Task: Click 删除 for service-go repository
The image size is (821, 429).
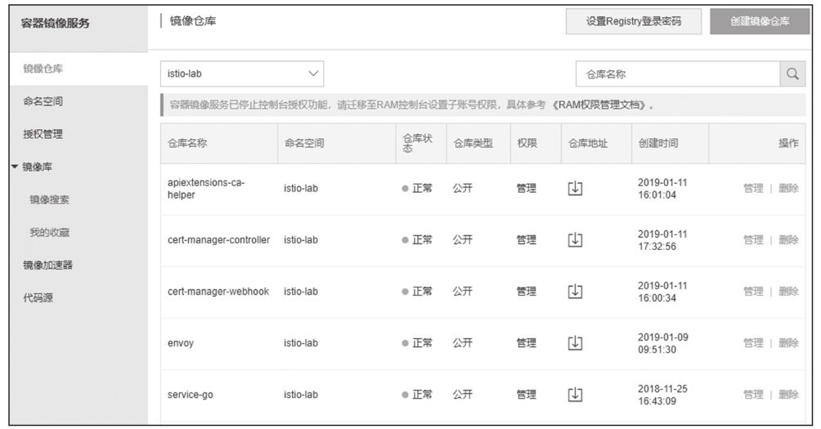Action: click(x=788, y=395)
